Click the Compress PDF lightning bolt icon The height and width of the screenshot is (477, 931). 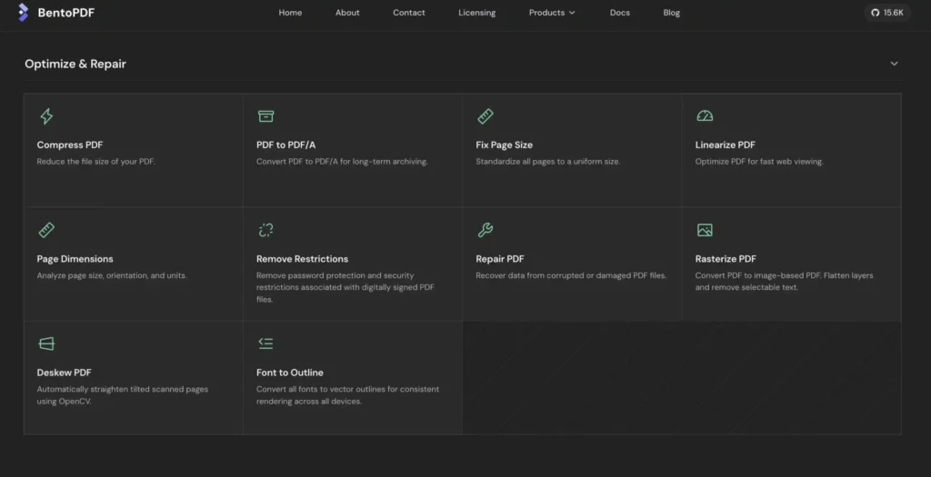pyautogui.click(x=46, y=116)
